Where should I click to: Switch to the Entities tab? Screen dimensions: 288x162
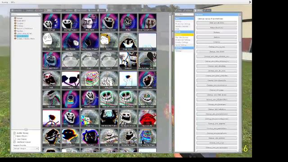(x=39, y=10)
